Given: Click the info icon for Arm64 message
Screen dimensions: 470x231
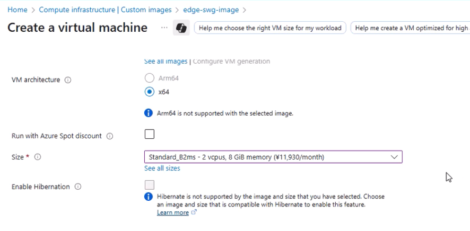Looking at the screenshot, I should pos(149,113).
